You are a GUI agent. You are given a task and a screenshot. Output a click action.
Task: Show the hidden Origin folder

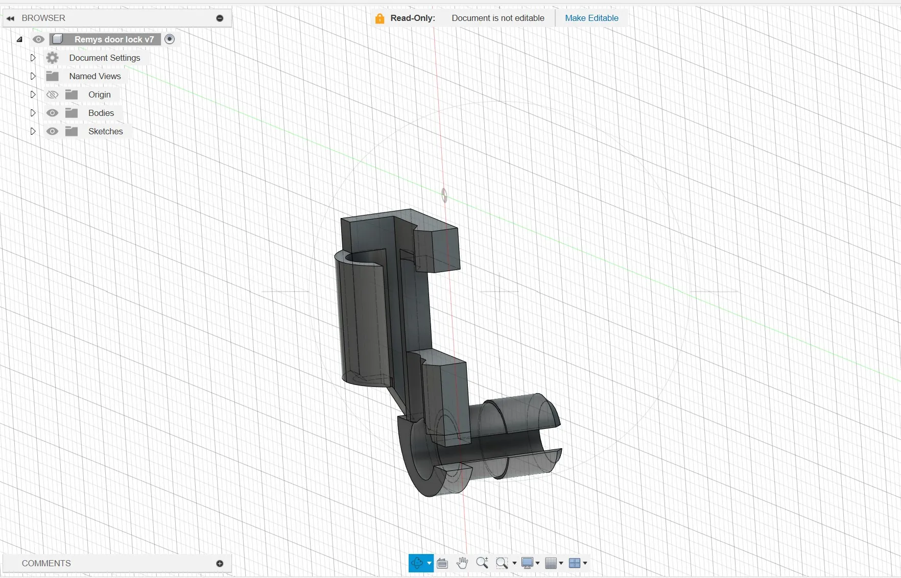(52, 95)
